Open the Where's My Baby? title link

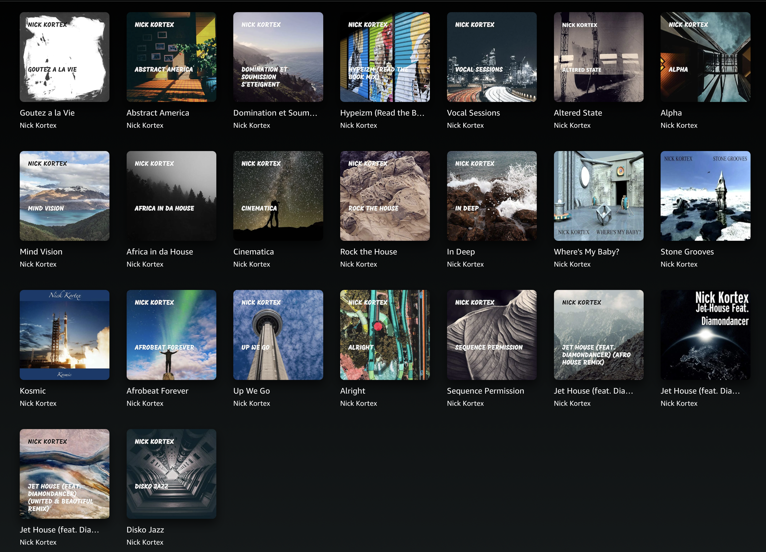pyautogui.click(x=586, y=252)
